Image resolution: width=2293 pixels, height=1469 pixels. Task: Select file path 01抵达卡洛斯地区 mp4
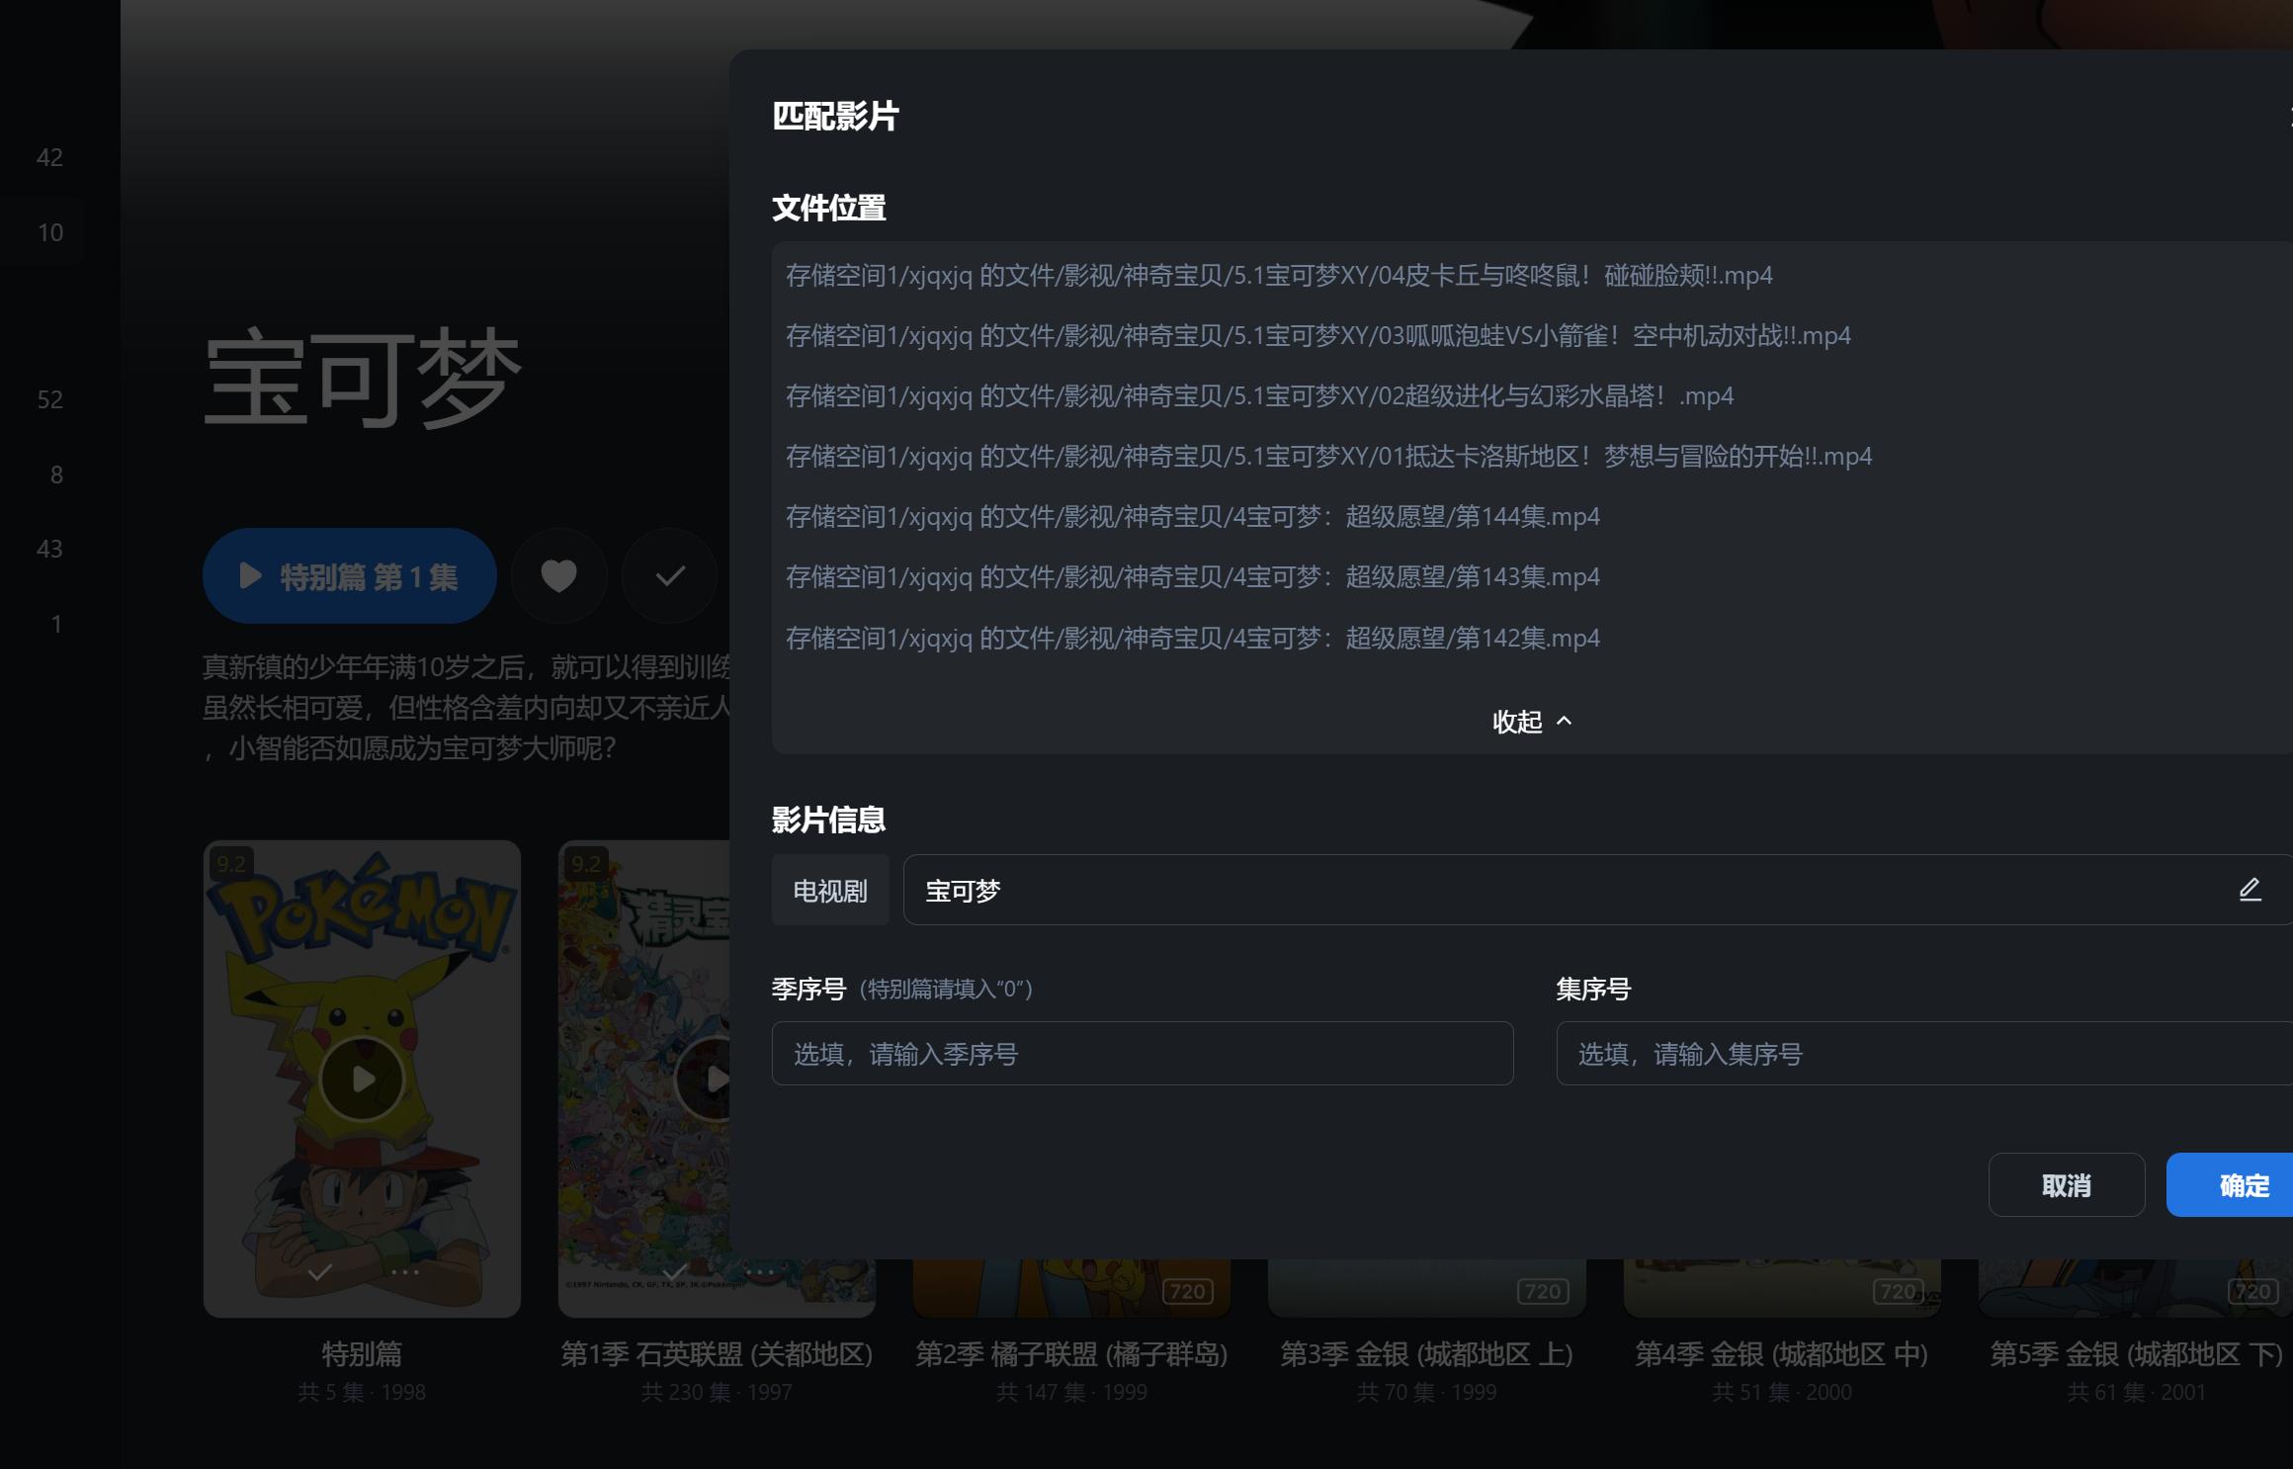[1328, 457]
